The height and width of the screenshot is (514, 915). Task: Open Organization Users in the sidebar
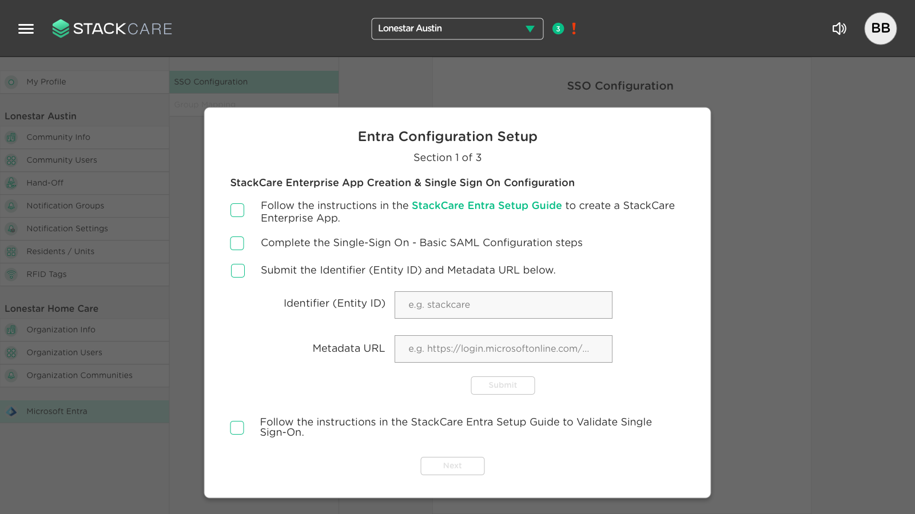pyautogui.click(x=85, y=353)
